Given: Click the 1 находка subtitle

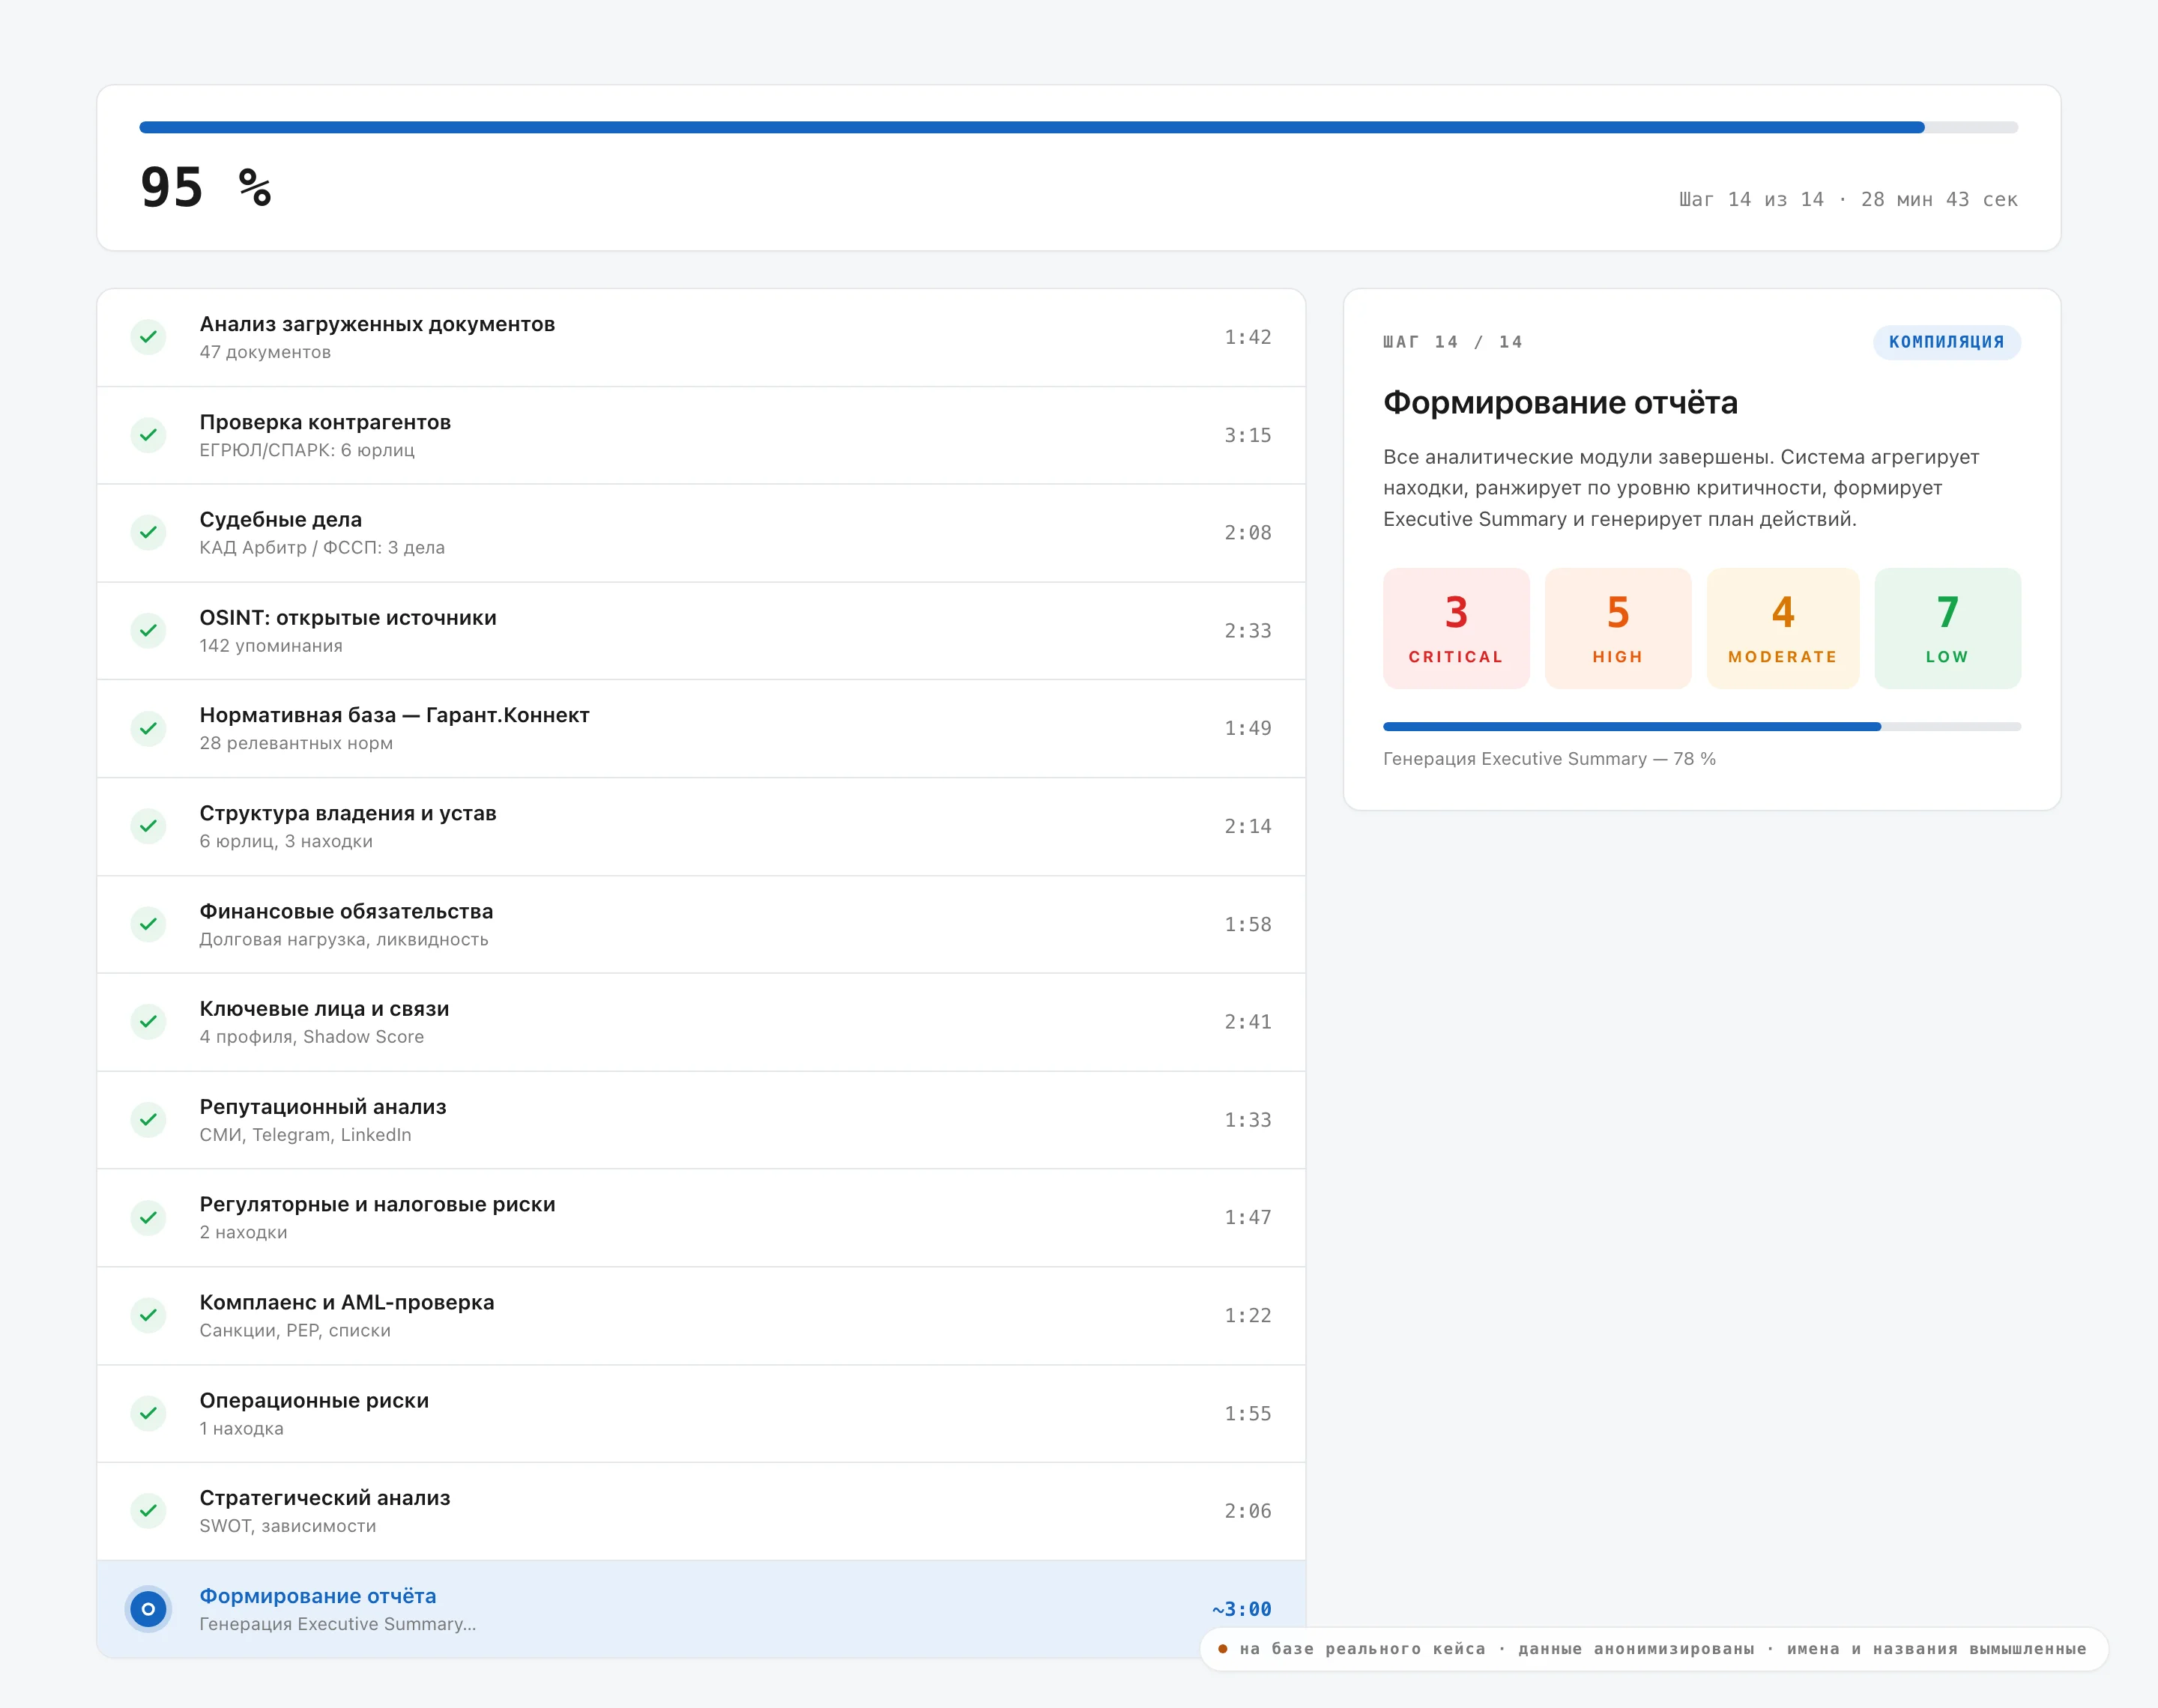Looking at the screenshot, I should click(241, 1429).
